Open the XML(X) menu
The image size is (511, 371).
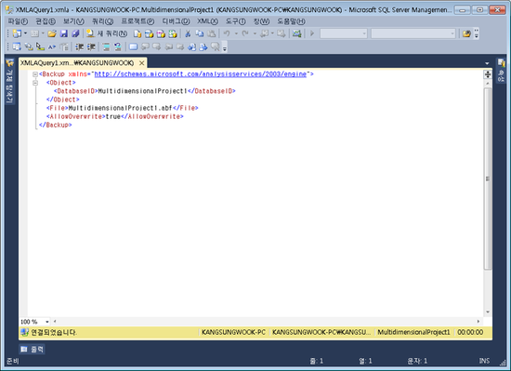point(207,21)
